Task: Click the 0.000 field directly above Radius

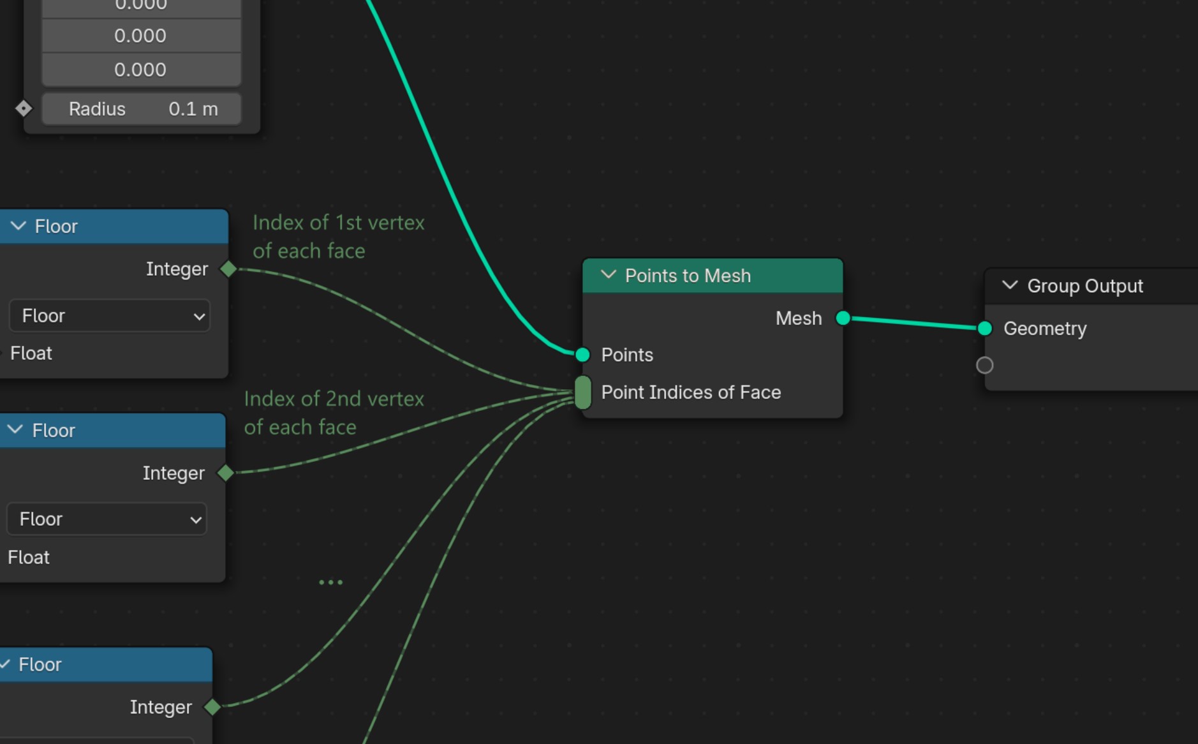Action: [x=142, y=70]
